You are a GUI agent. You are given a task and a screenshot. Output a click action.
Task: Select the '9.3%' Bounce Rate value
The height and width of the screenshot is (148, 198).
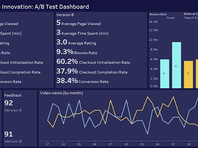[65, 52]
